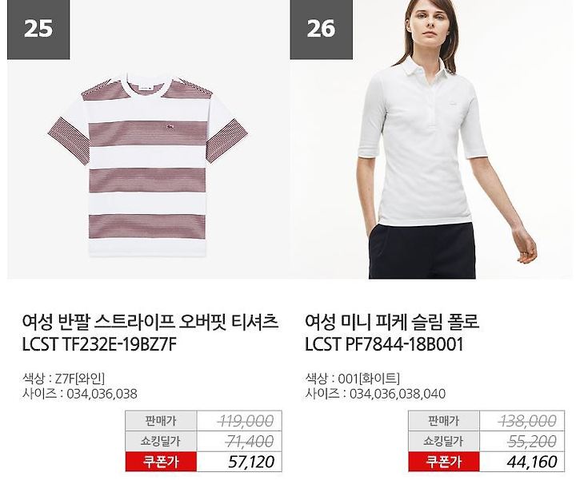
Task: Select product code LCST TF232E-19BZ7F
Action: point(99,344)
